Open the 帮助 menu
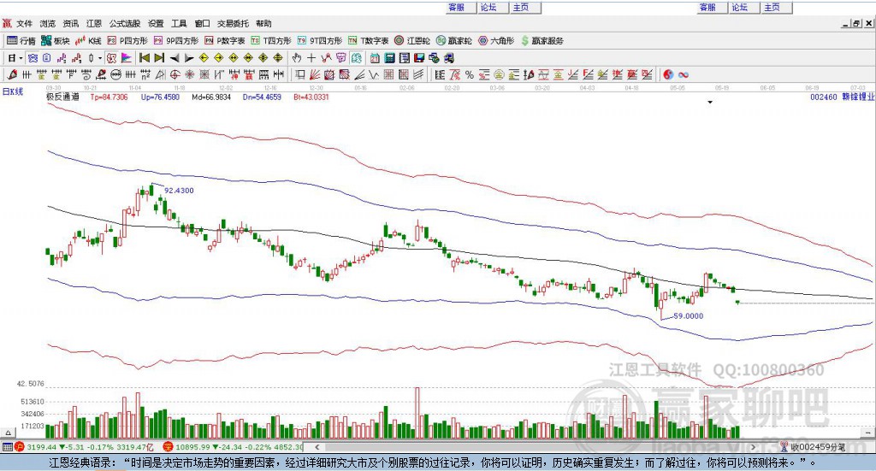 click(263, 23)
